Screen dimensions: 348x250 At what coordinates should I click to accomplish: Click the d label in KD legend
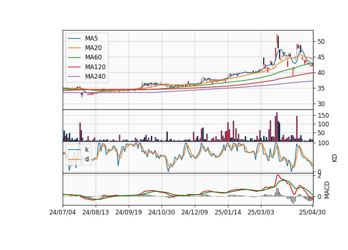click(x=87, y=159)
